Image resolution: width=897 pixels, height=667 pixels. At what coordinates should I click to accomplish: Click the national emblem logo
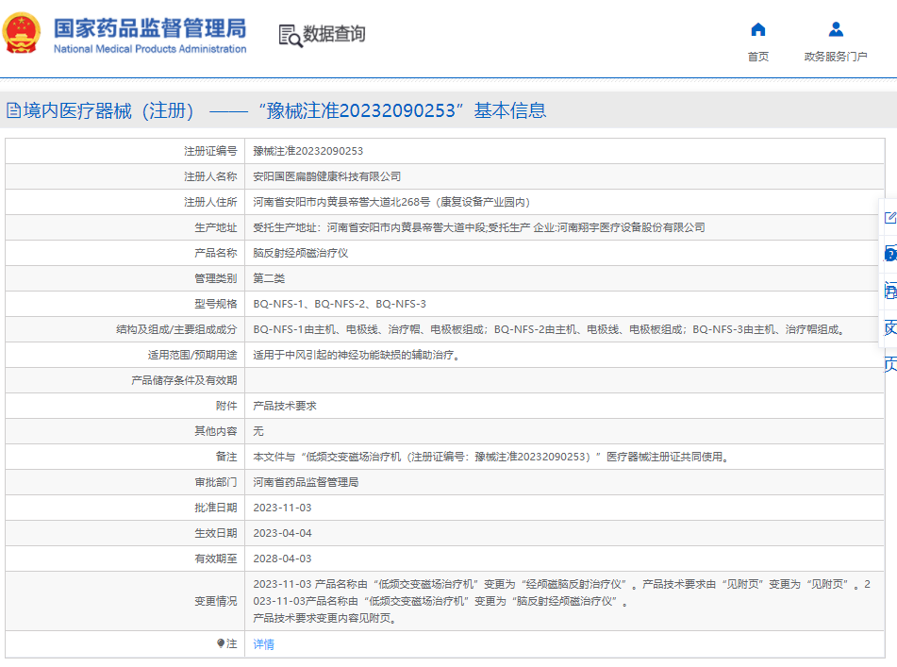coord(22,33)
